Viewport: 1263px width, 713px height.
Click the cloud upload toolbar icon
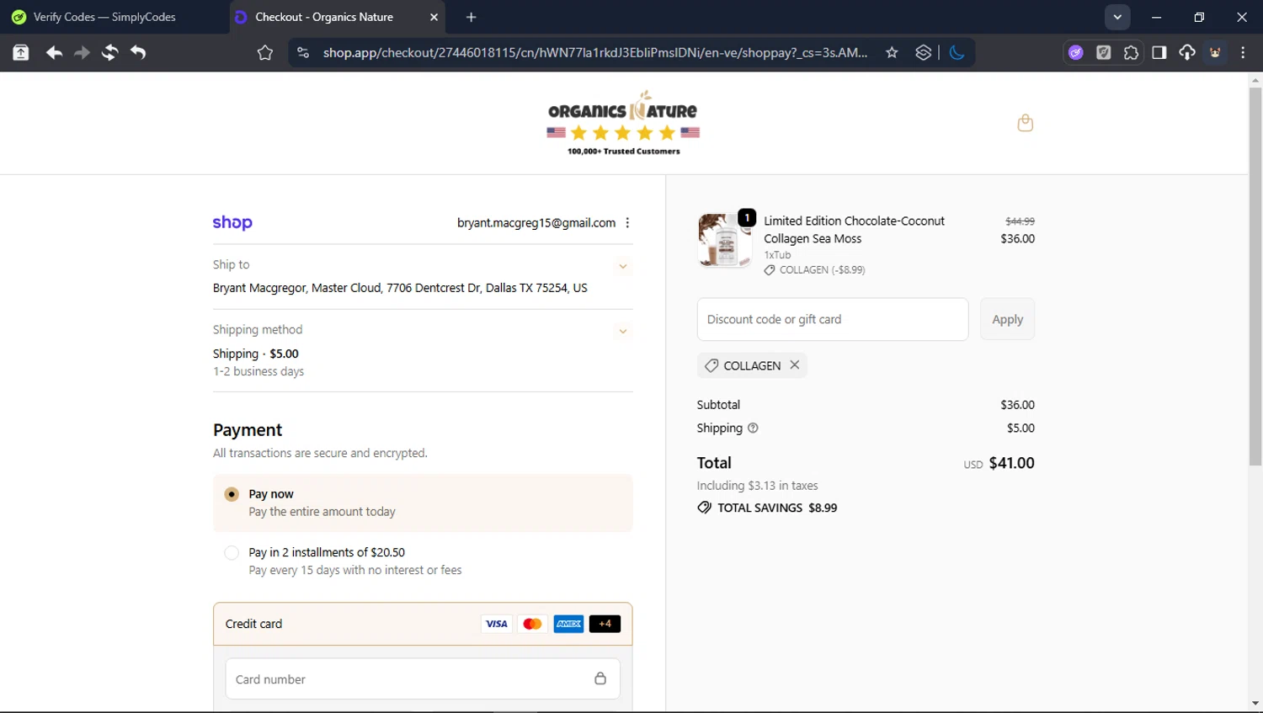[x=1187, y=52]
